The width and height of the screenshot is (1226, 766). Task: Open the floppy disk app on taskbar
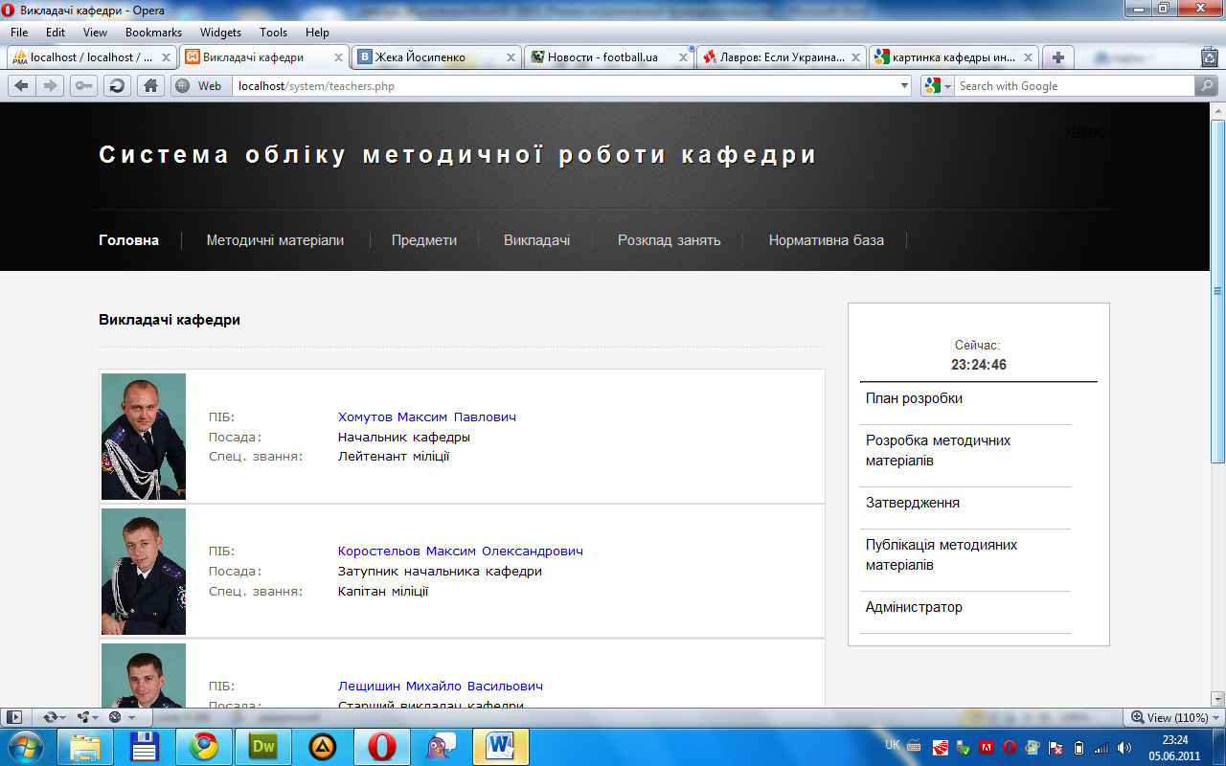tap(145, 747)
